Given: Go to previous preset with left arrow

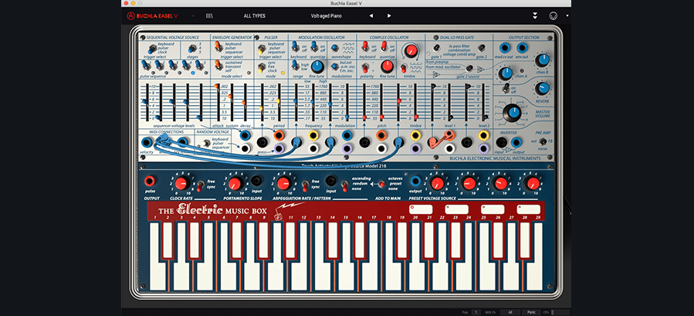Looking at the screenshot, I should pos(371,16).
